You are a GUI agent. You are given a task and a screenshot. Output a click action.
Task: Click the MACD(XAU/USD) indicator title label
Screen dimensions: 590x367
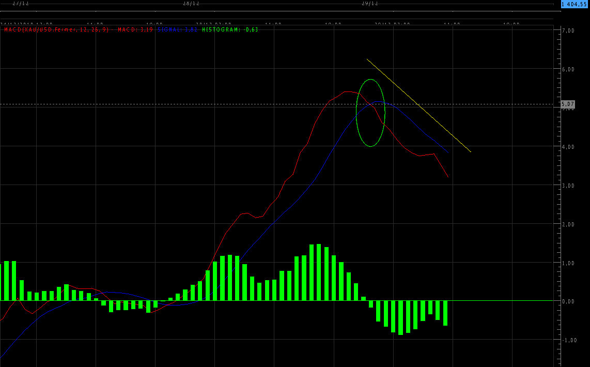(x=57, y=29)
